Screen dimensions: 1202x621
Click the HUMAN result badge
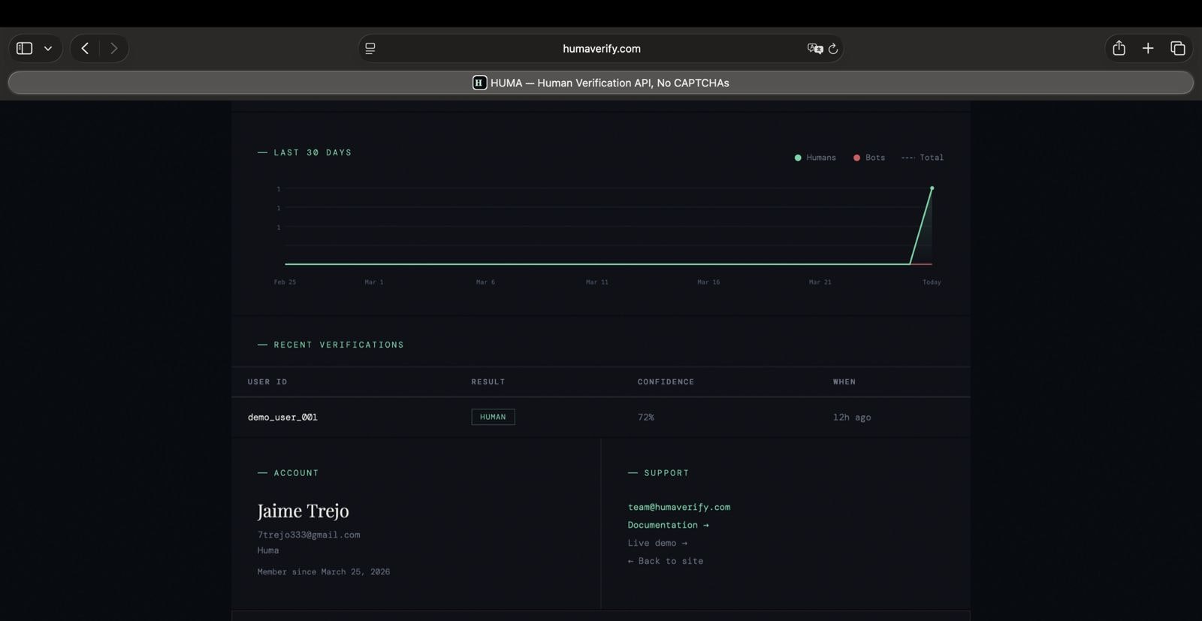click(x=493, y=417)
